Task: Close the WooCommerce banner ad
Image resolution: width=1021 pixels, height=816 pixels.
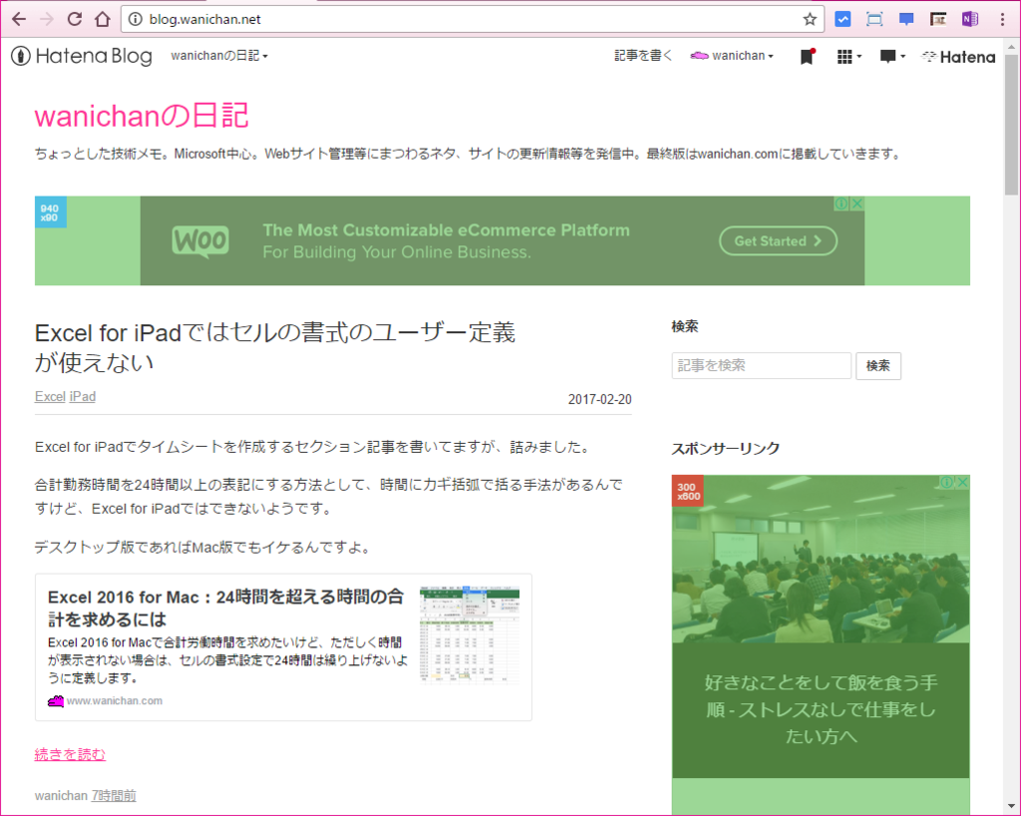Action: click(857, 204)
